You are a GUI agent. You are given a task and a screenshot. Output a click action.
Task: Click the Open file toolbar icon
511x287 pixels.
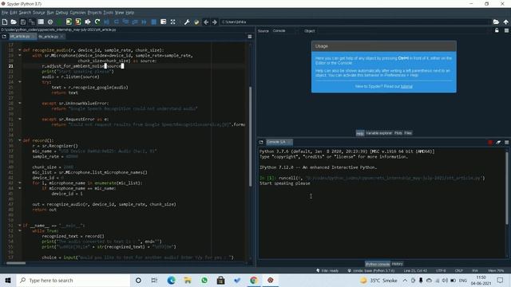pos(14,22)
